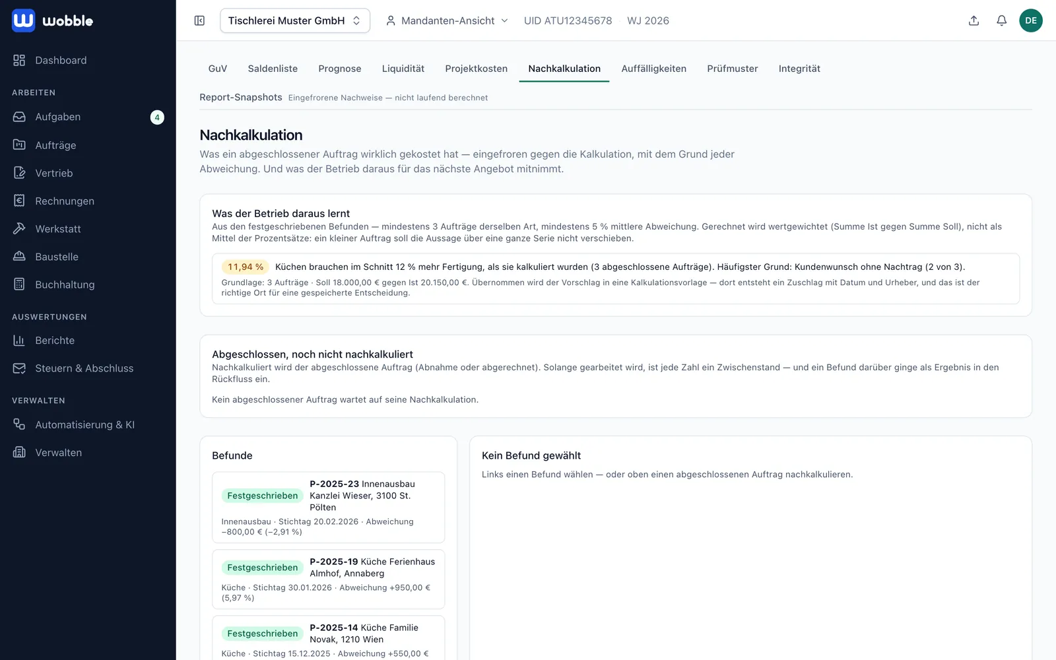Select the Projektkosten tab

tap(477, 69)
